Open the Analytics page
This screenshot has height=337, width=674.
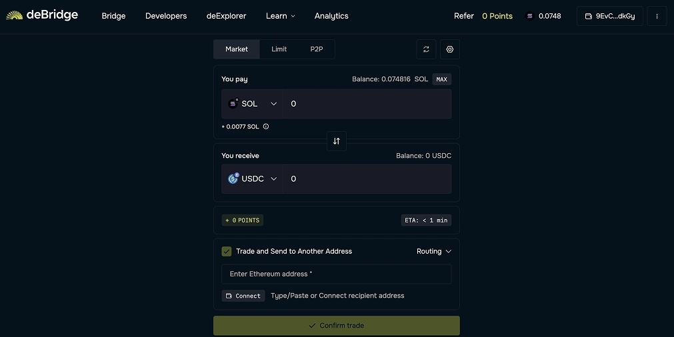click(331, 16)
